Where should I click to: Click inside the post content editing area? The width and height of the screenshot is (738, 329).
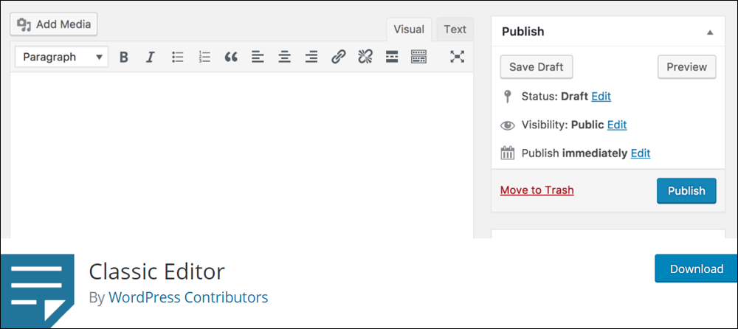[241, 156]
